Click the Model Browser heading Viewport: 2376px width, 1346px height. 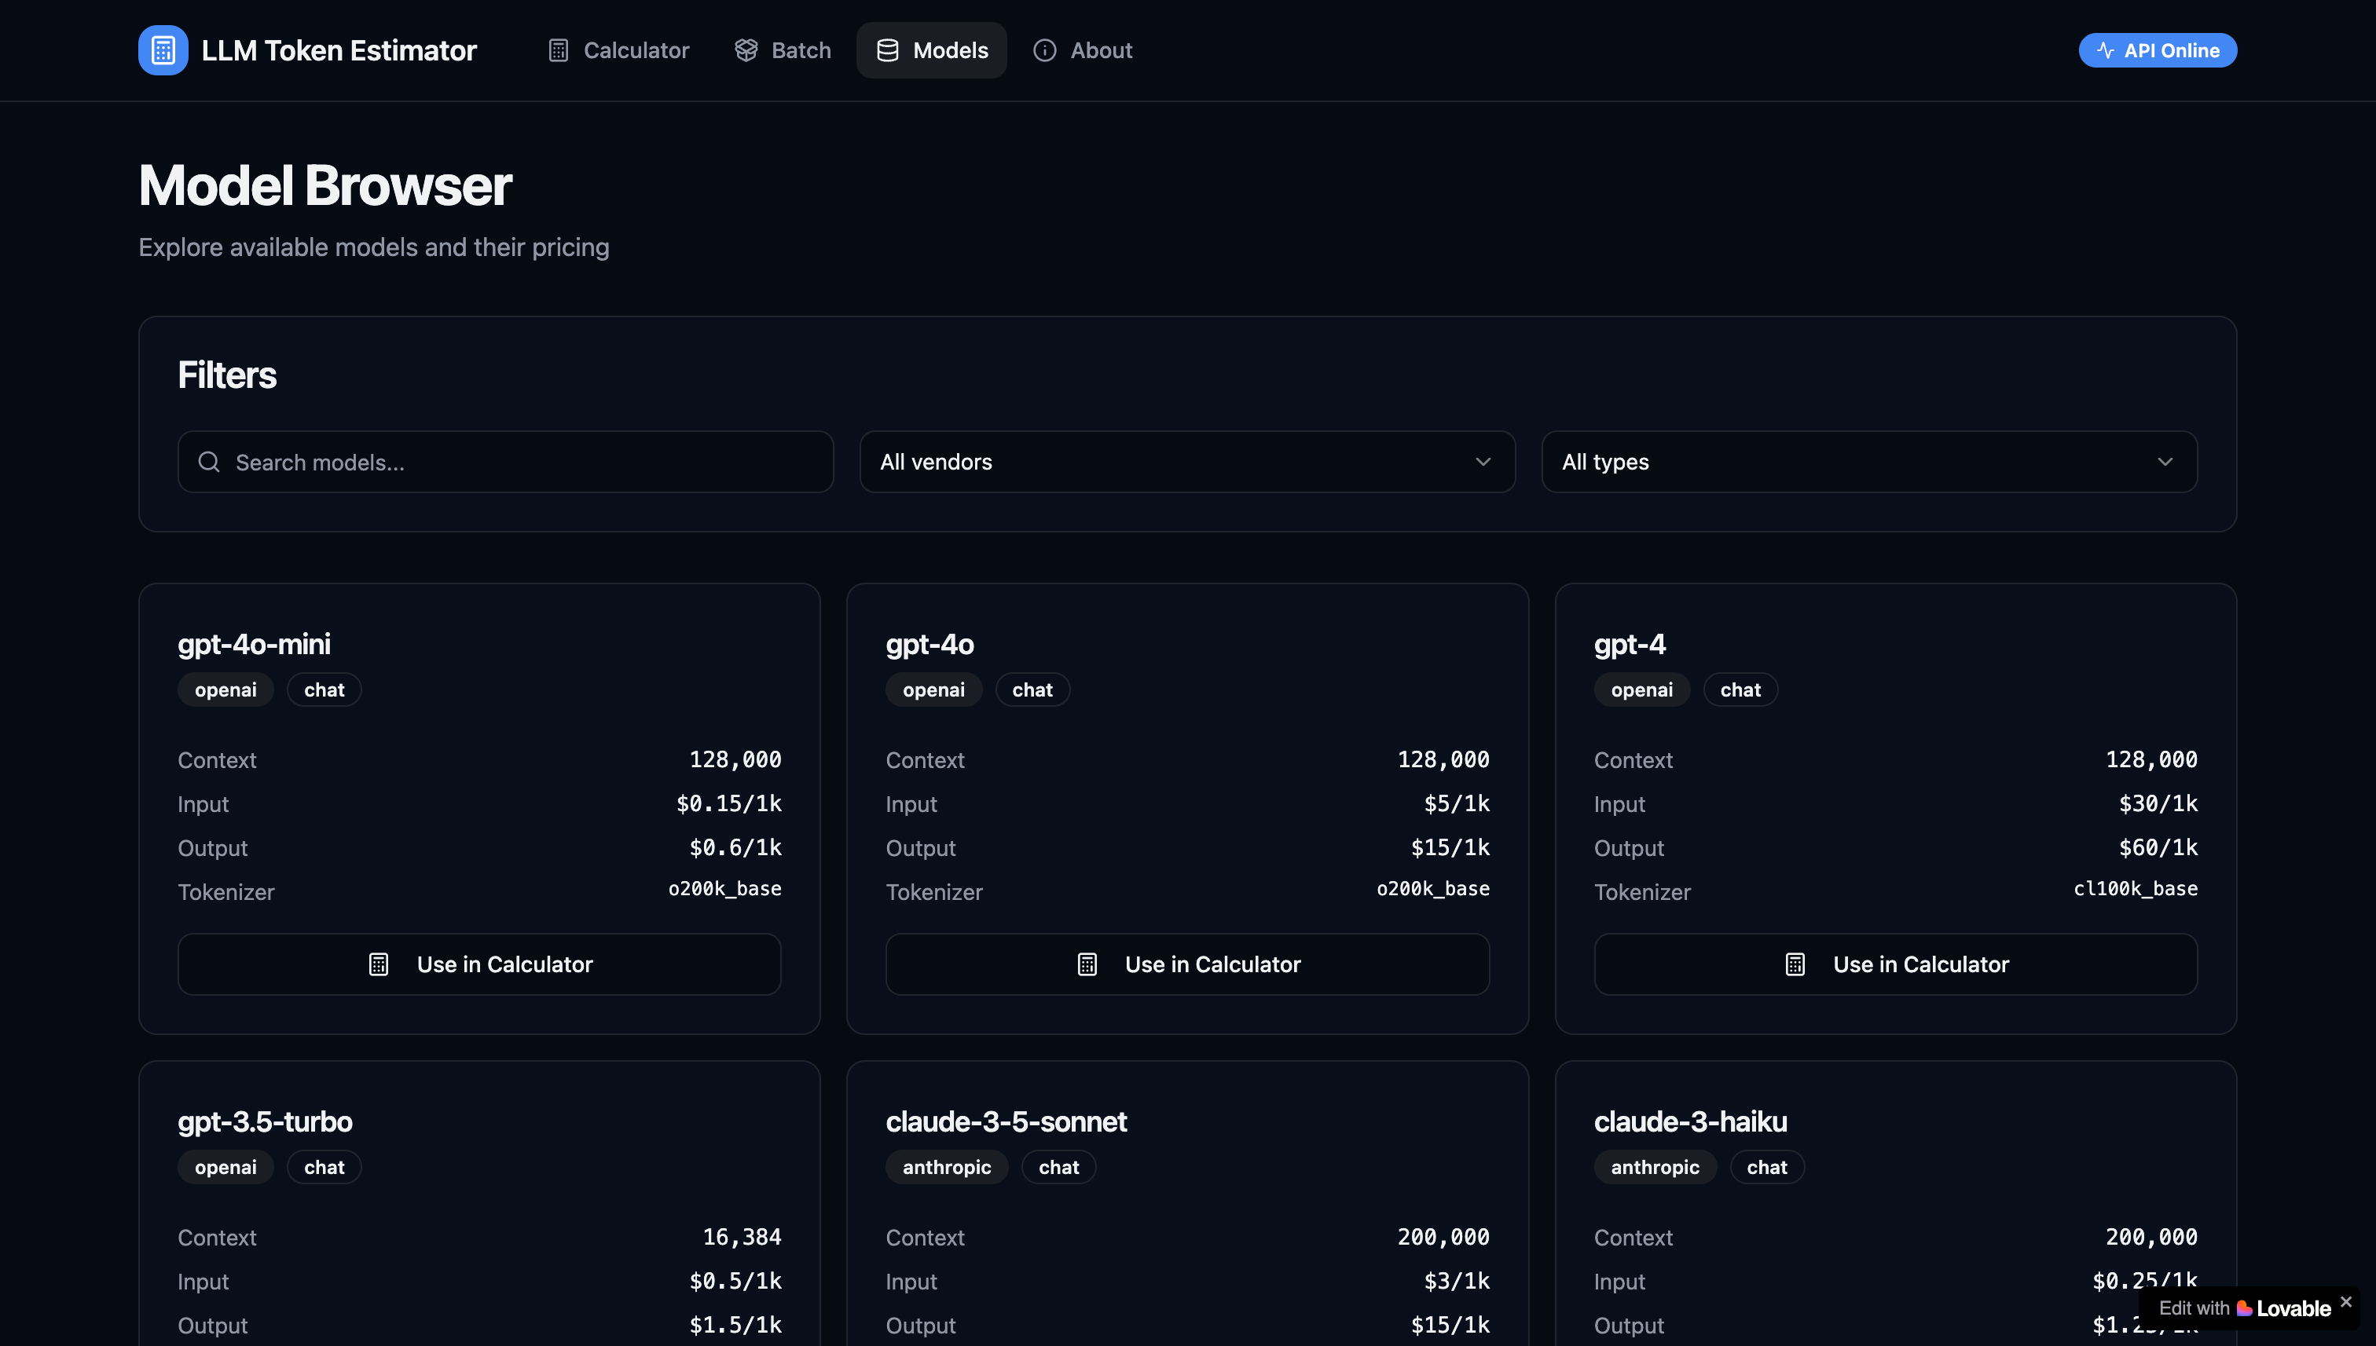pos(324,185)
